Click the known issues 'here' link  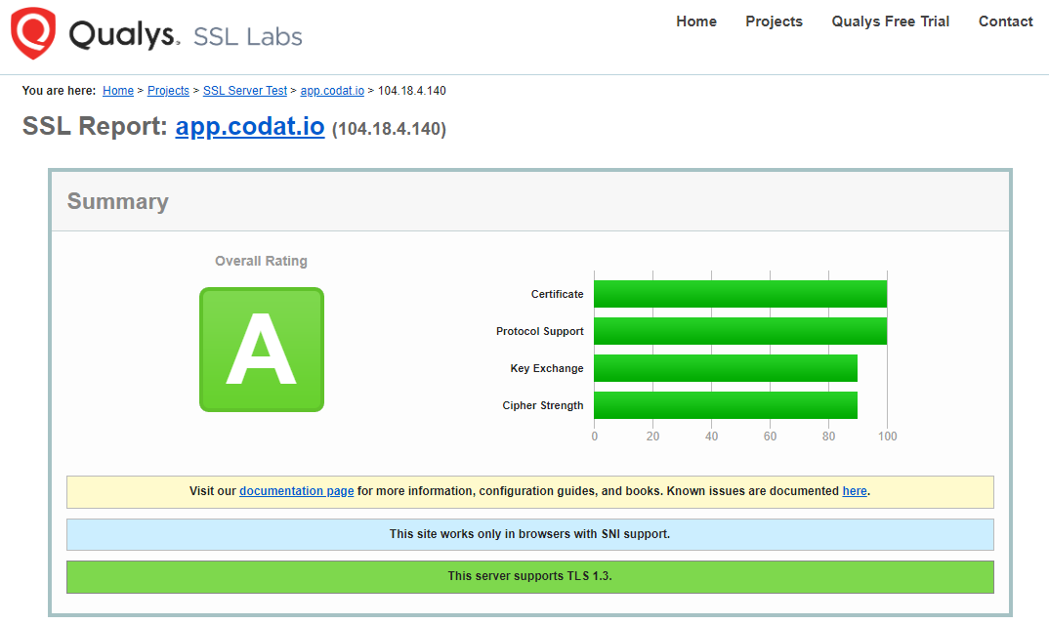click(855, 490)
